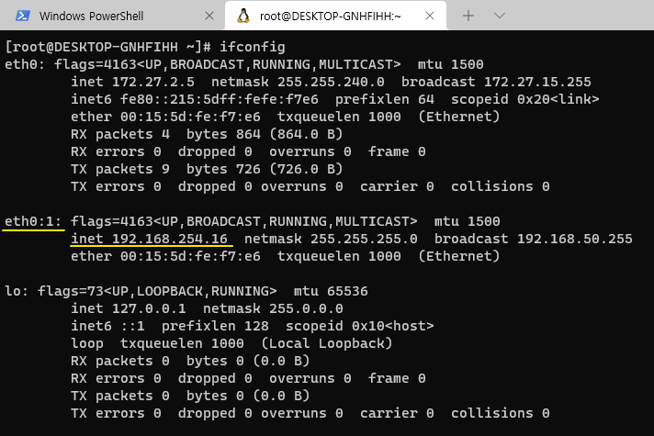This screenshot has width=654, height=436.
Task: Click the ifconfig command text
Action: click(253, 47)
